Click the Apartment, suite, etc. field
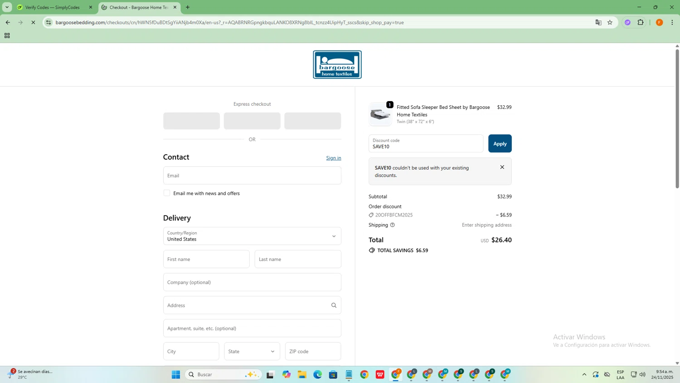The image size is (680, 383). click(x=252, y=328)
